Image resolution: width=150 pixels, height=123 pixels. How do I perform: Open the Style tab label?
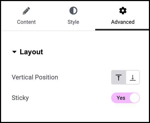click(73, 22)
